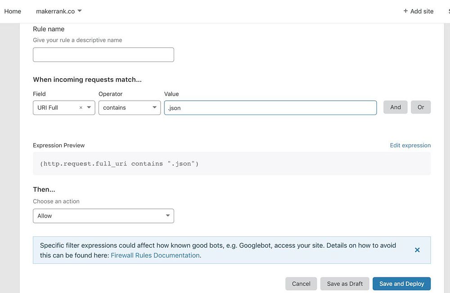Click the Expression Preview code box
Image resolution: width=450 pixels, height=293 pixels.
click(232, 164)
